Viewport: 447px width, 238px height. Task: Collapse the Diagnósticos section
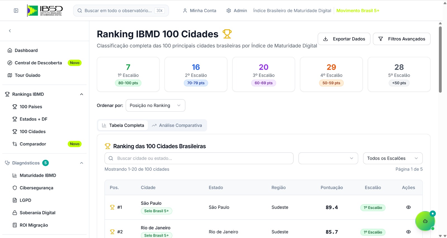click(x=82, y=163)
